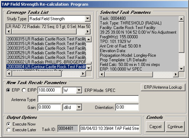
Task: Click the Orientation input field
Action: pos(127,107)
